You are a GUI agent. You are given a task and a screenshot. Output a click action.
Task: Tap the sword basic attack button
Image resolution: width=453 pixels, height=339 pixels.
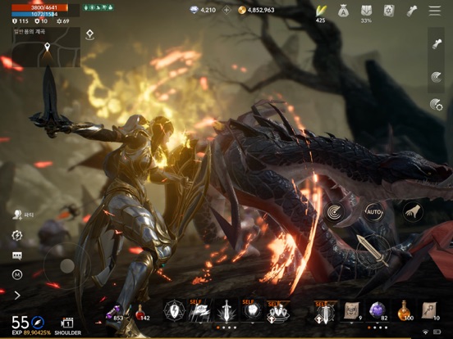(373, 251)
